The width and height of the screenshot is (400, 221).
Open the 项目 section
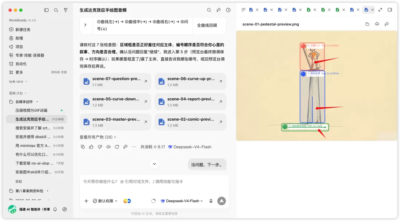click(x=19, y=47)
